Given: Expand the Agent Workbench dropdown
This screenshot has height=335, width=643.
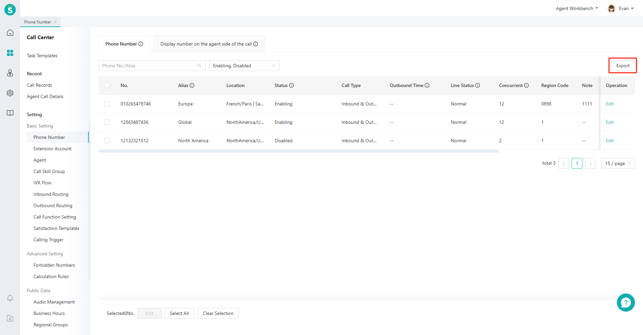Looking at the screenshot, I should pos(577,8).
